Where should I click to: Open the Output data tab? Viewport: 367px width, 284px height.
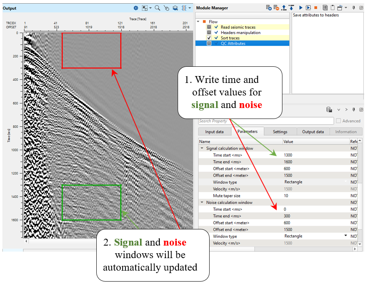coord(313,132)
